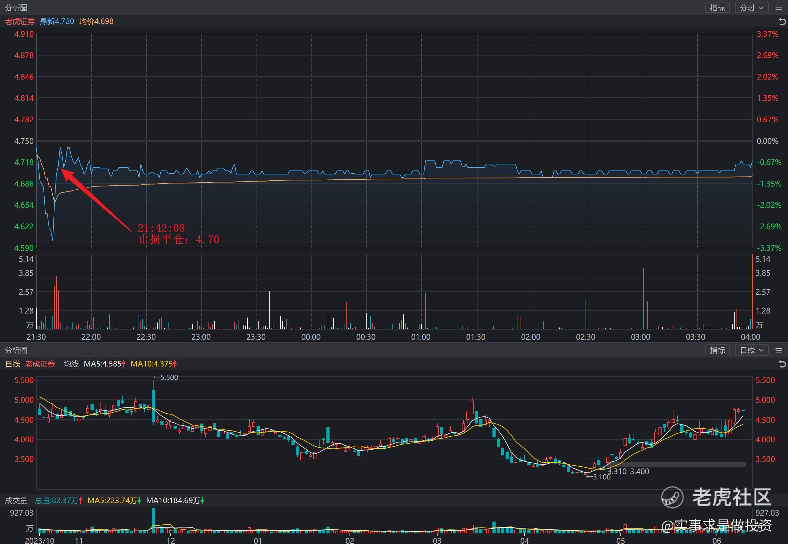Click the 03:00 time axis label
Viewport: 788px width, 544px height.
[640, 337]
